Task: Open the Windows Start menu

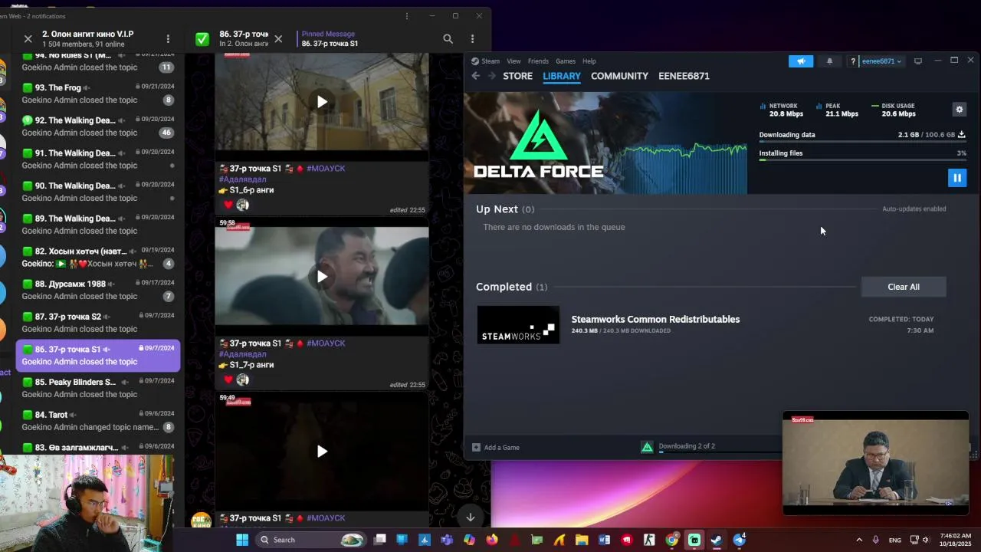Action: coord(242,540)
